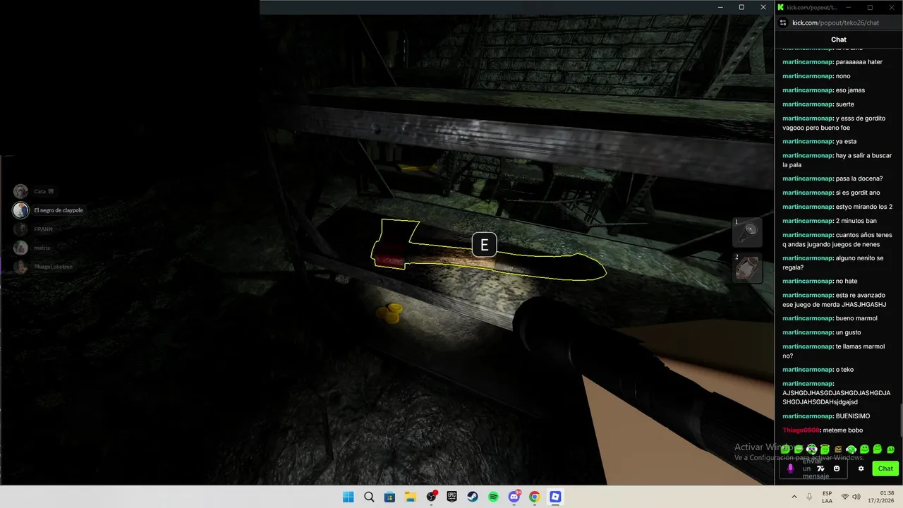Open volume speaker tray icon
The height and width of the screenshot is (508, 903).
point(856,497)
